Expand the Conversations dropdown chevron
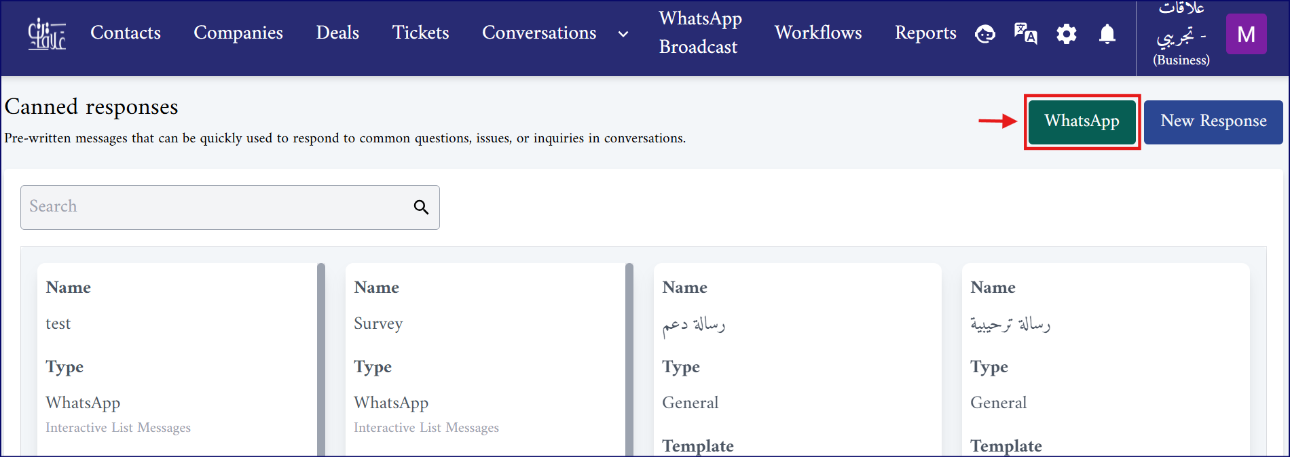The height and width of the screenshot is (457, 1290). pos(623,34)
